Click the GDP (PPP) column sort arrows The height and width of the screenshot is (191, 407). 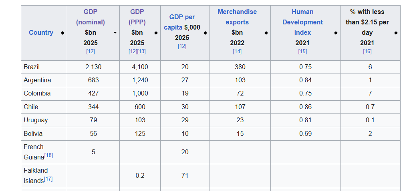(x=156, y=33)
